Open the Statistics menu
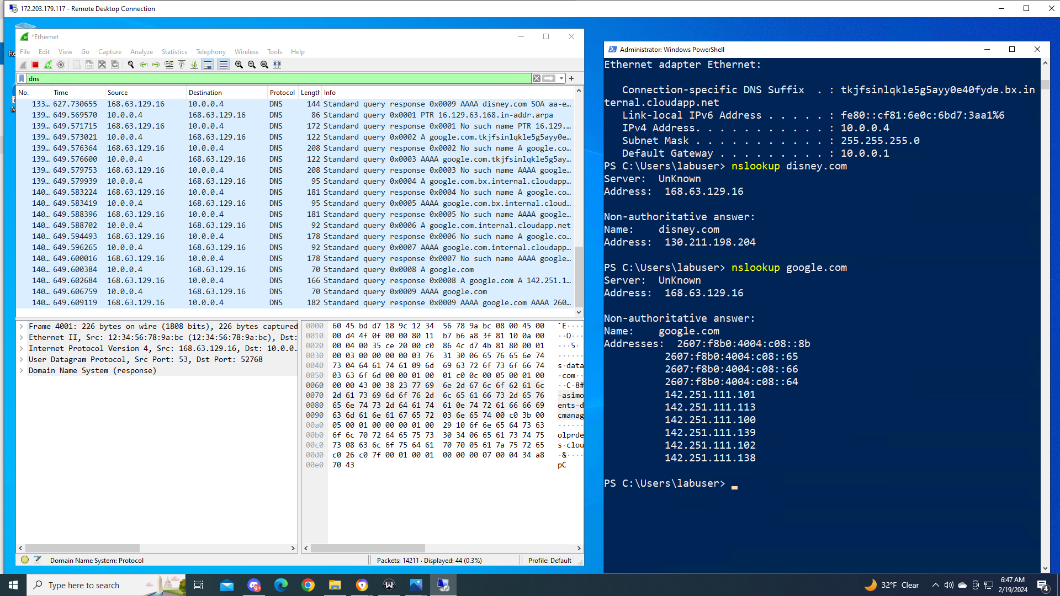 pos(174,52)
